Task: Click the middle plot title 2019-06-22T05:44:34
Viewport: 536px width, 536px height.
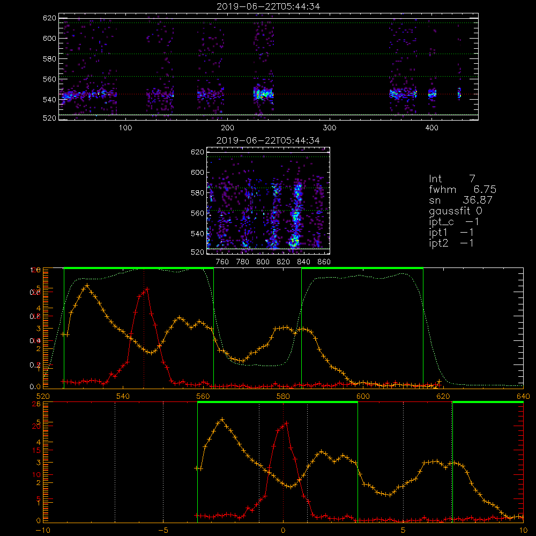Action: pyautogui.click(x=268, y=140)
